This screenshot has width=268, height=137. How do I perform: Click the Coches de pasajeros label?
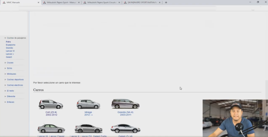16,38
